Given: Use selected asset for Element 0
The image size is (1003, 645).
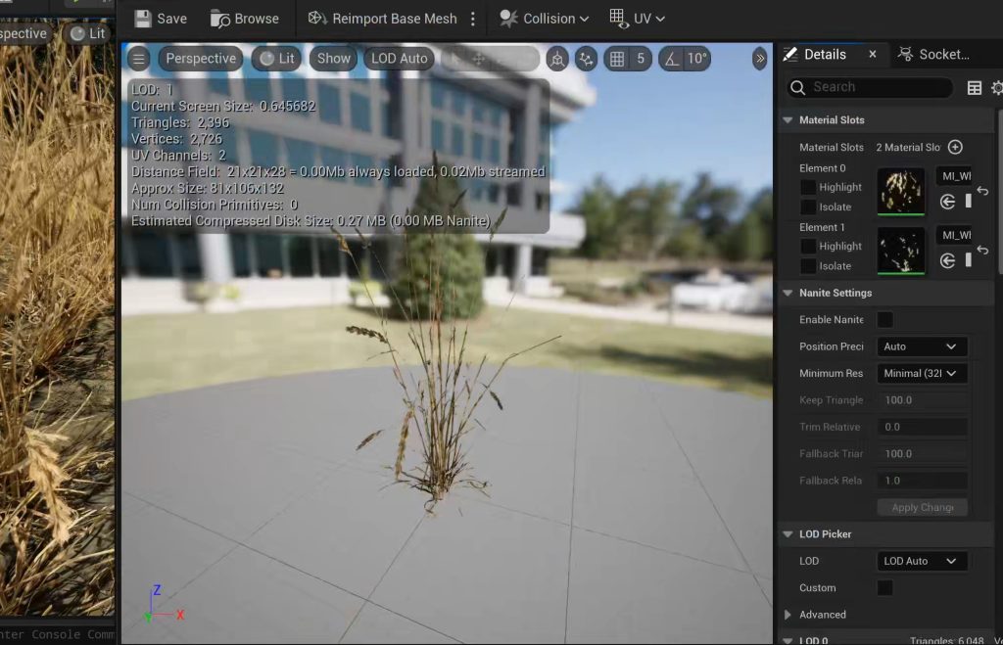Looking at the screenshot, I should click(947, 202).
